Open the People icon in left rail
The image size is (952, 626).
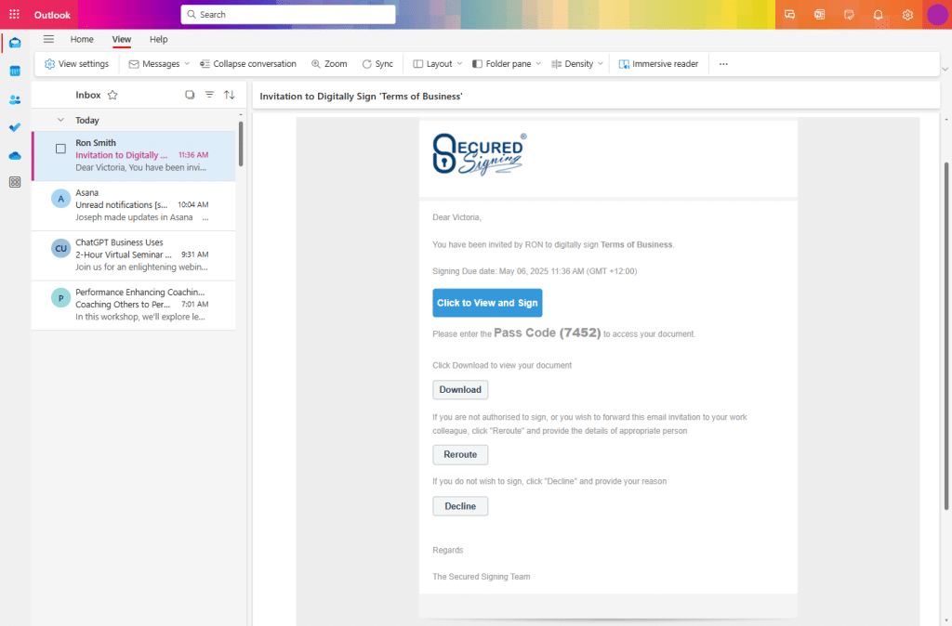pyautogui.click(x=15, y=99)
